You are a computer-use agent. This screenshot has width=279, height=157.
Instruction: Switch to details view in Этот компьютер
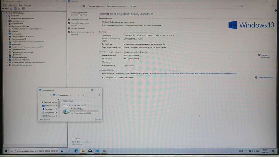tap(97, 120)
